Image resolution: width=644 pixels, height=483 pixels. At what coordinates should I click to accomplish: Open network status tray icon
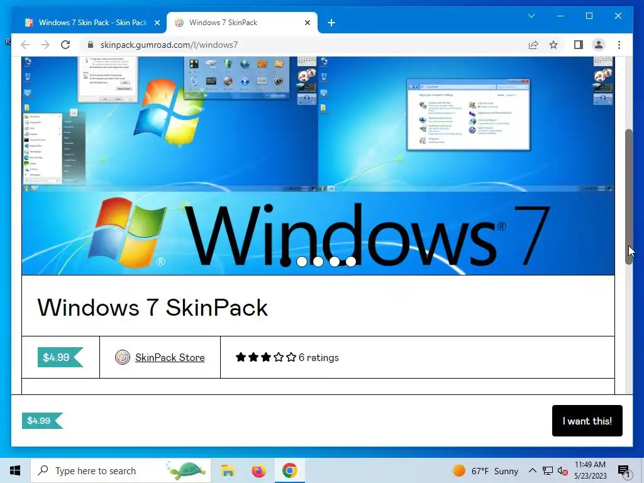548,470
